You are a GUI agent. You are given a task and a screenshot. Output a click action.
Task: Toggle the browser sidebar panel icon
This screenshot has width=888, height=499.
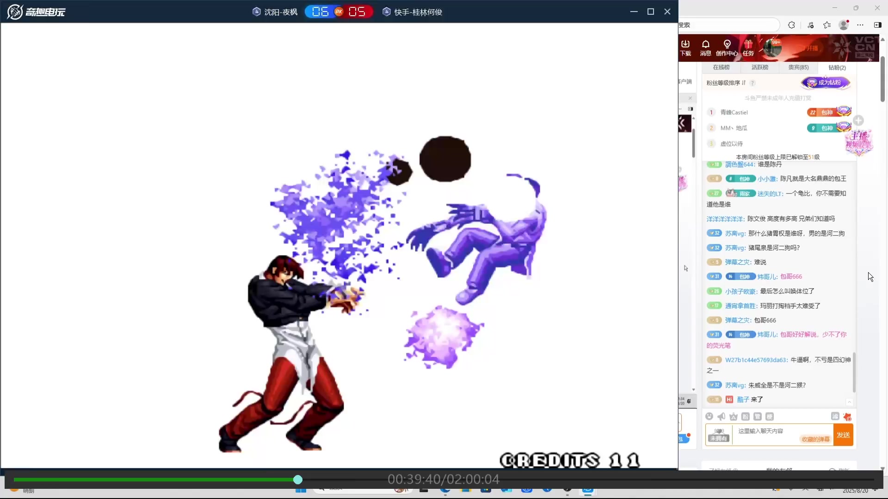point(877,25)
